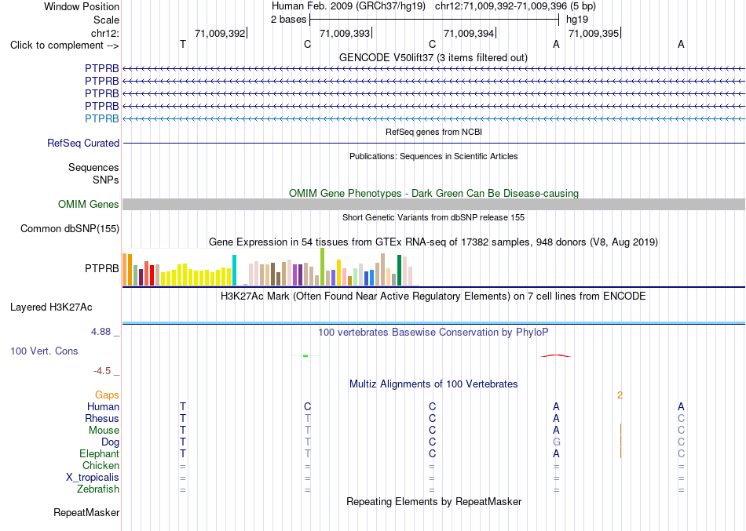Open the 'Multiz Alignments of 100 Vertebrates' title

point(433,384)
